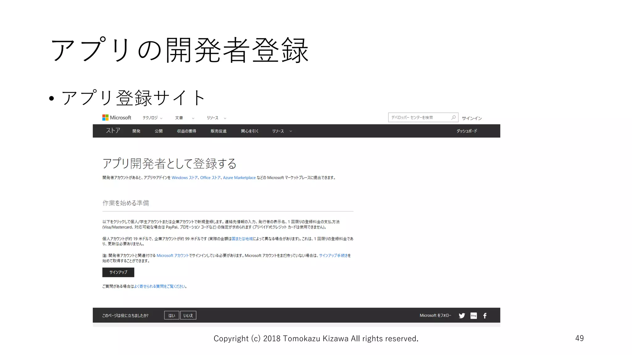Open the 国または地域 link
632x355 pixels.
coord(242,239)
